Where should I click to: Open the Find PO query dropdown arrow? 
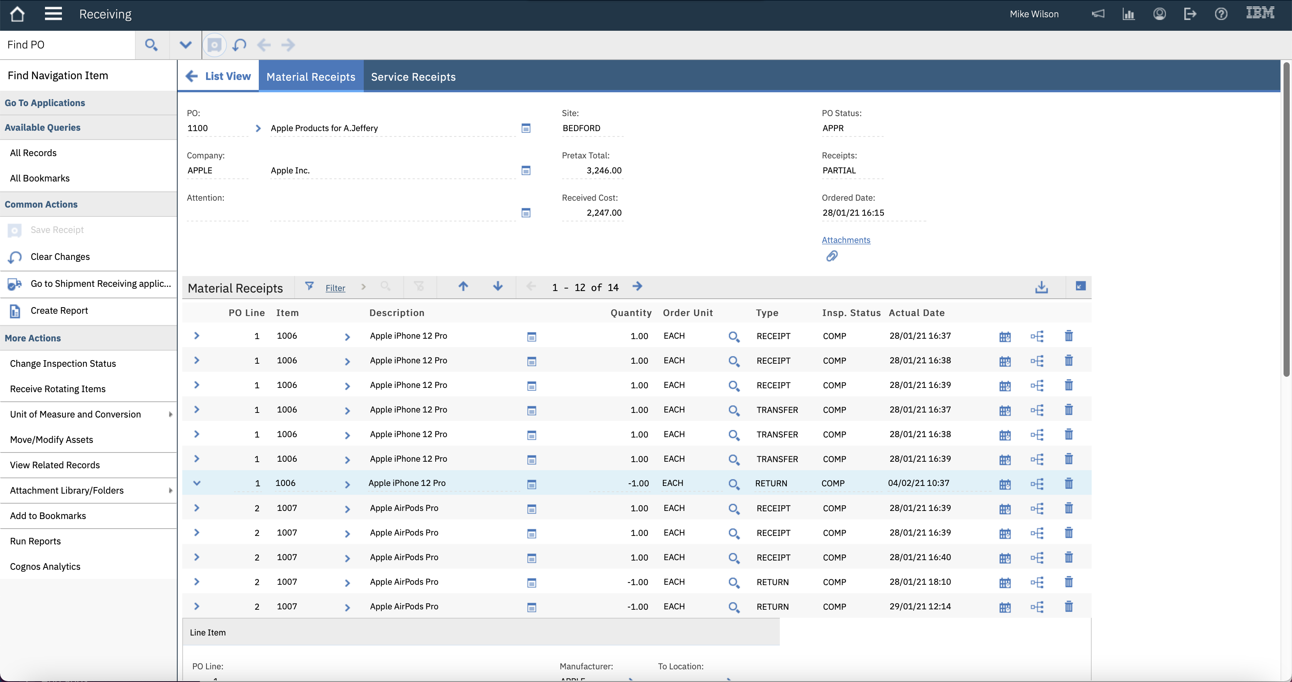click(185, 45)
